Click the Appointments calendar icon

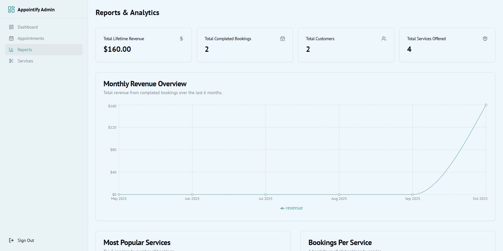pyautogui.click(x=11, y=38)
